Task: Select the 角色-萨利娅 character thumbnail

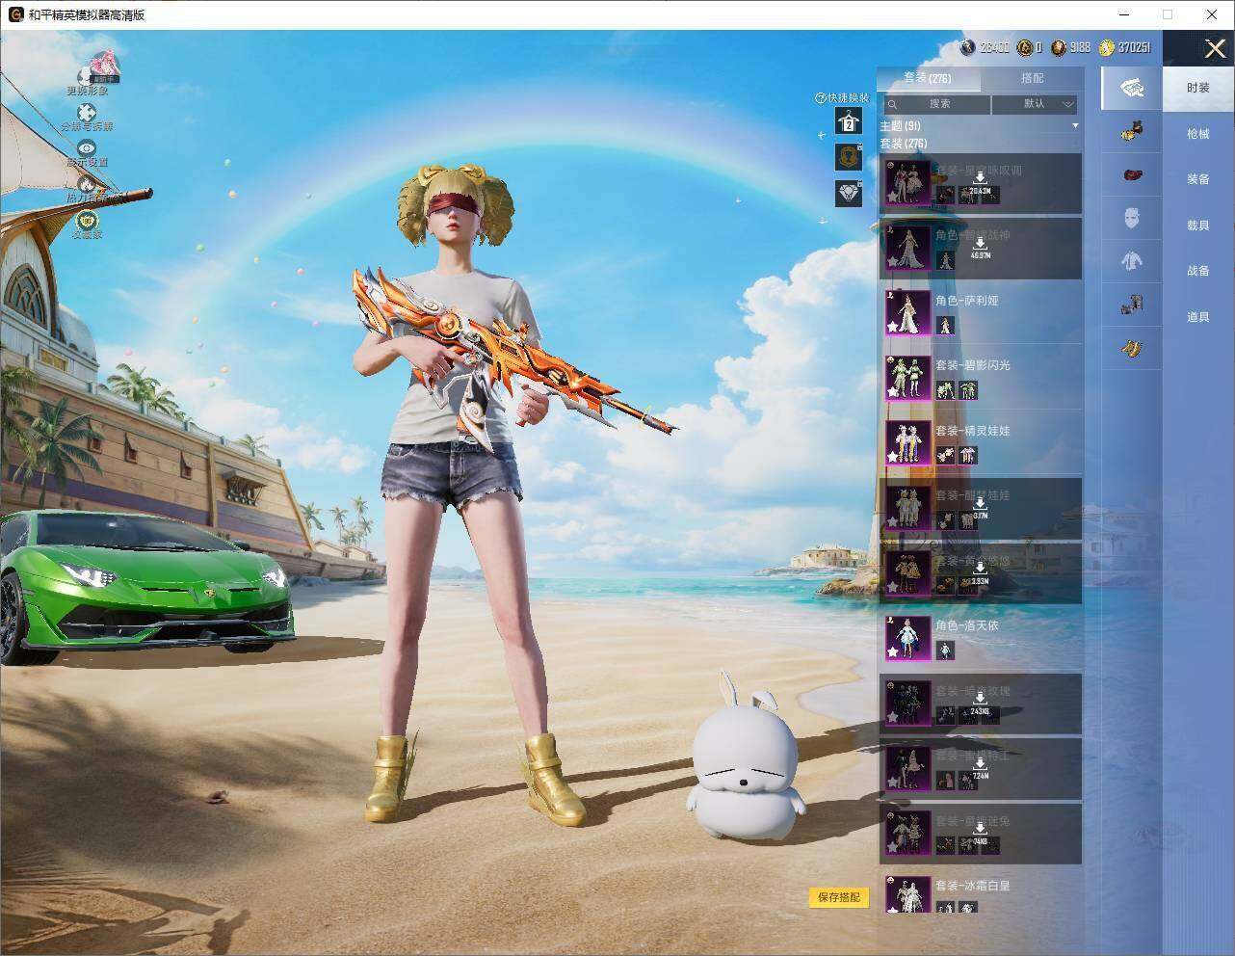Action: coord(907,312)
